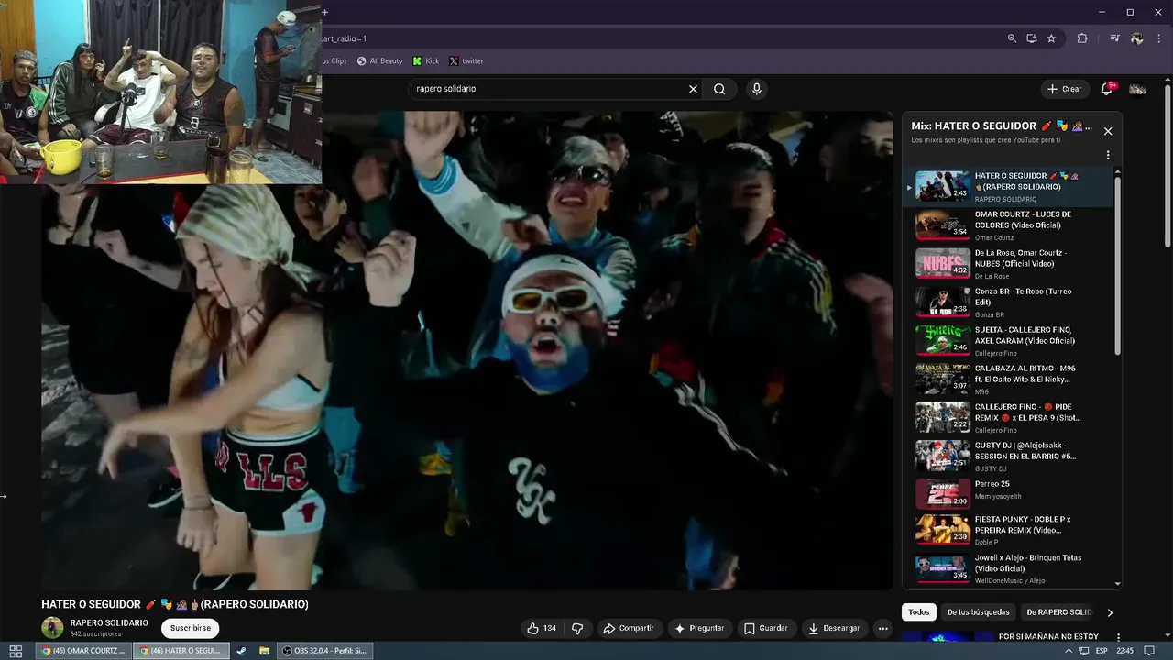Open more actions menu beside Descargar
Screen dimensions: 1173x660
click(x=882, y=628)
